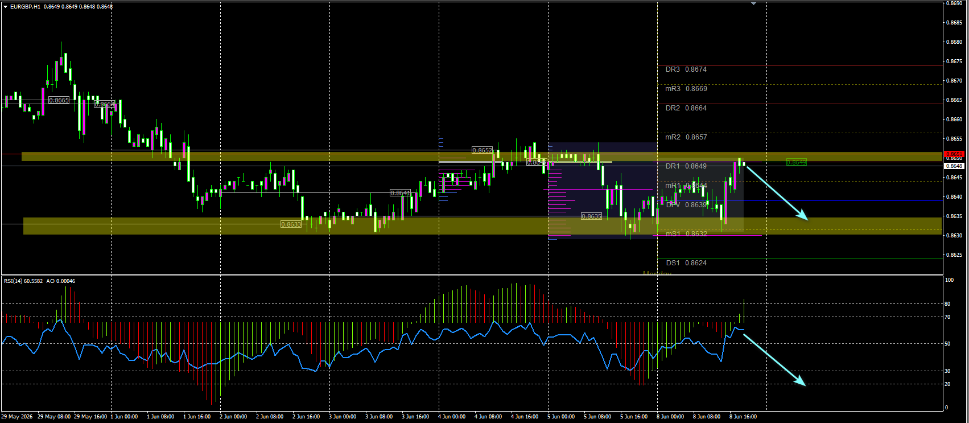The height and width of the screenshot is (423, 969).
Task: Click the DPV 0.8639 pivot label
Action: click(x=686, y=205)
